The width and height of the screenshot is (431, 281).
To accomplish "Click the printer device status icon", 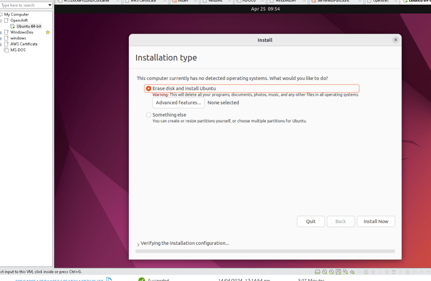I will 366,272.
